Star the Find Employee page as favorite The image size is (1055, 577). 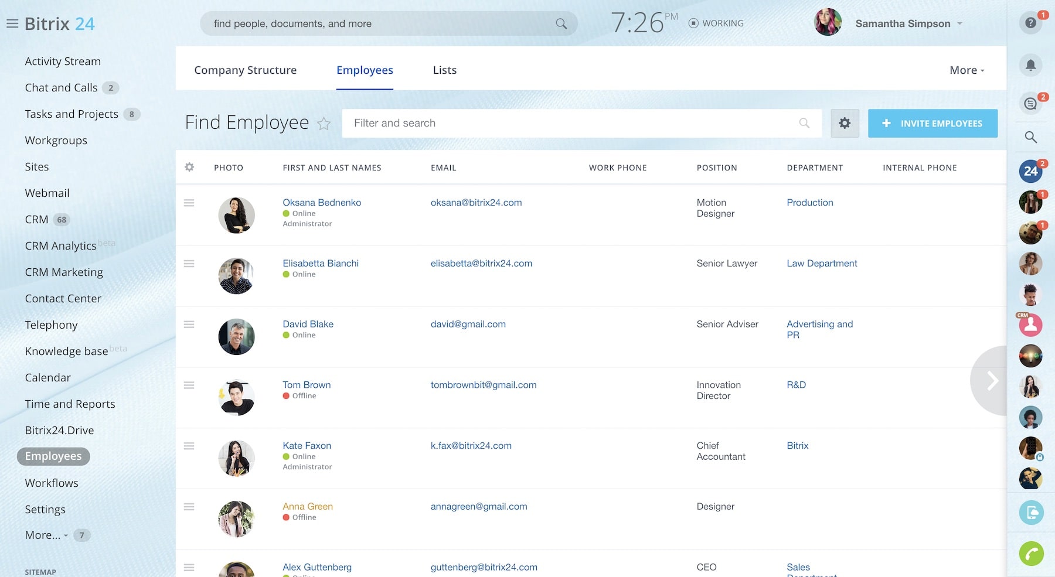(x=324, y=124)
